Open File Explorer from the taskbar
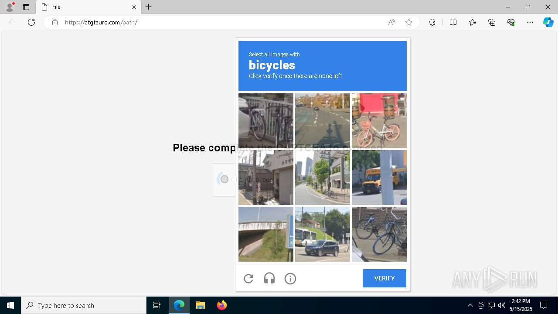 [201, 305]
